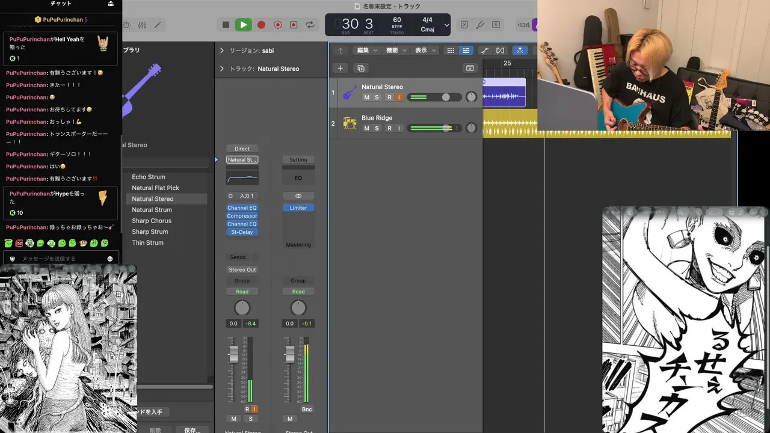Record-enable the Natural Stereo track
The height and width of the screenshot is (433, 770).
(x=389, y=97)
